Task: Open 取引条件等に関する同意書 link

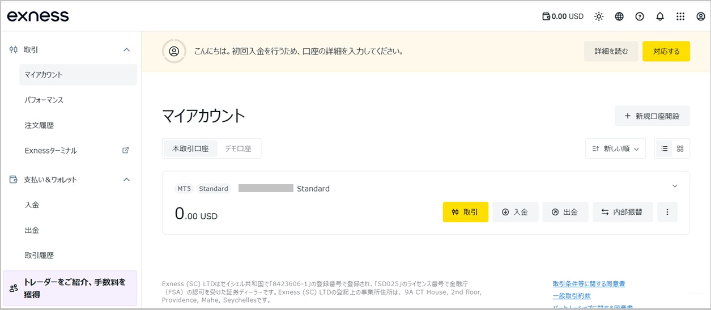Action: click(x=589, y=284)
